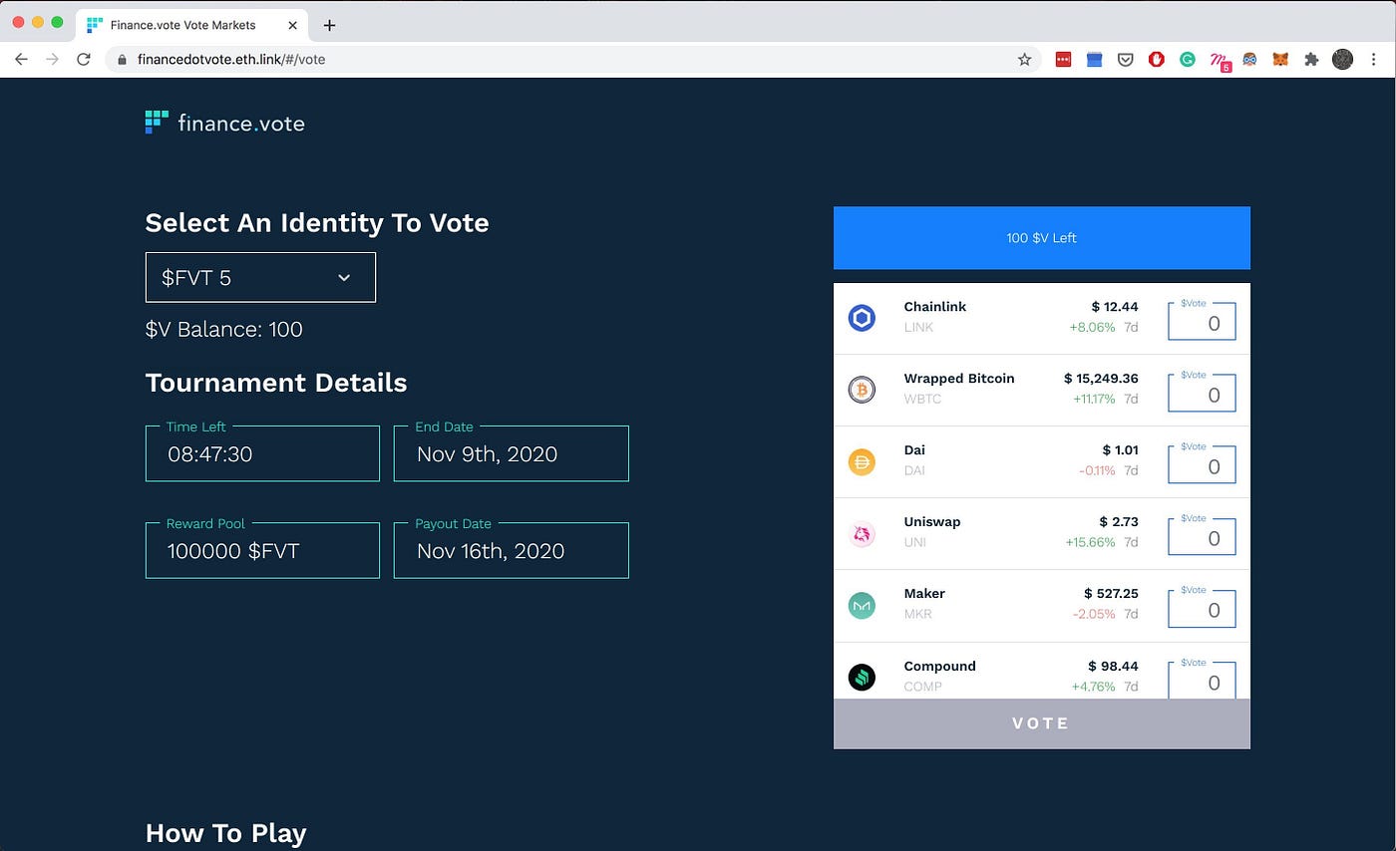This screenshot has width=1396, height=851.
Task: Click the VOTE button
Action: [1041, 723]
